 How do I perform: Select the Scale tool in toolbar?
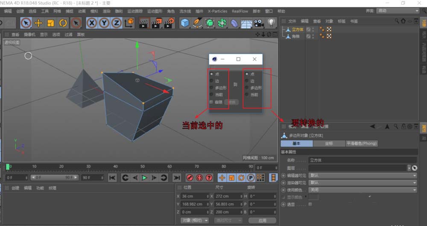[51, 23]
